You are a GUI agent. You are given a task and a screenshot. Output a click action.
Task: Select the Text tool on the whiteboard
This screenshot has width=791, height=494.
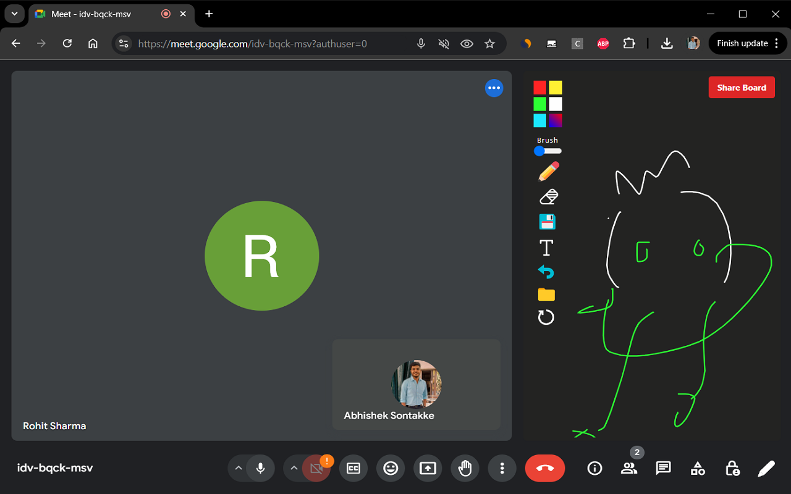point(546,247)
